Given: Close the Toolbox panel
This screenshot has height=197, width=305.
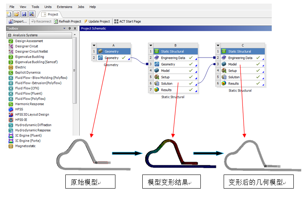Looking at the screenshot, I should tap(75, 28).
